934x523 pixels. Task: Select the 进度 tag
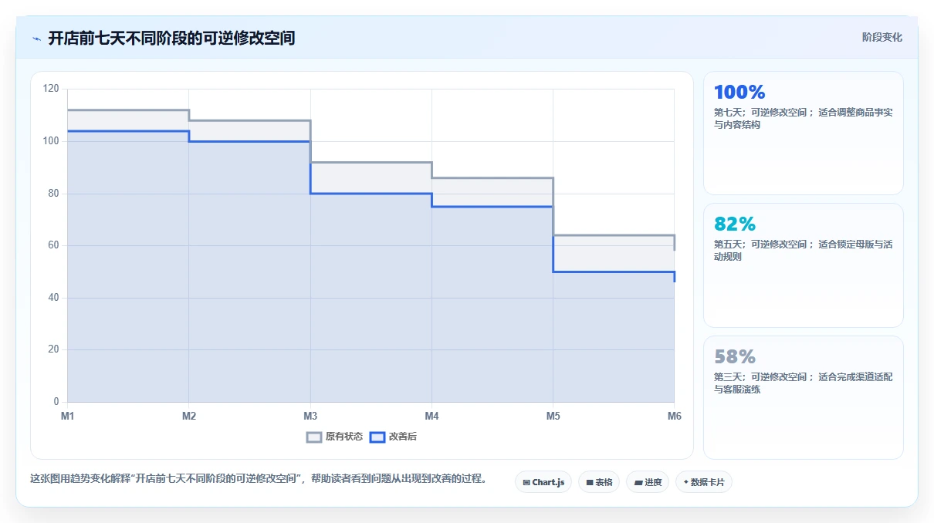(x=648, y=482)
